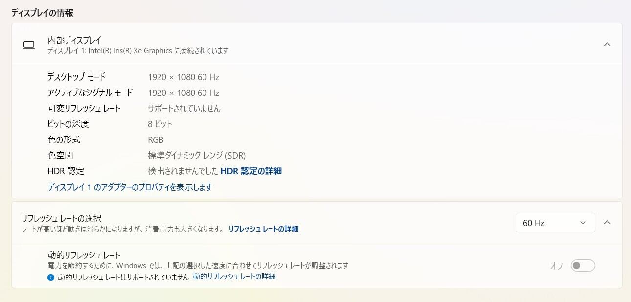Click the laptop icon for 内部ディスプレイ

click(x=29, y=45)
